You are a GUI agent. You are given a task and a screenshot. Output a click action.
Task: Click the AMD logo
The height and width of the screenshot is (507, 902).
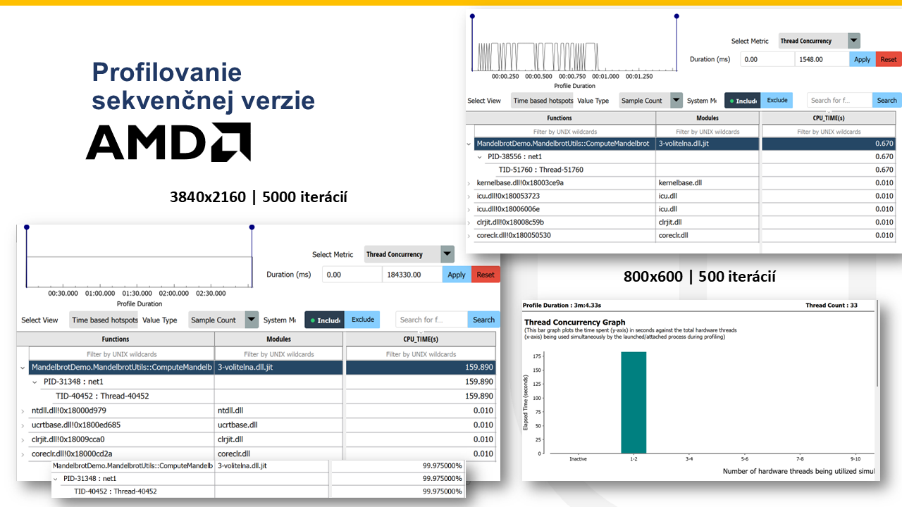click(168, 142)
